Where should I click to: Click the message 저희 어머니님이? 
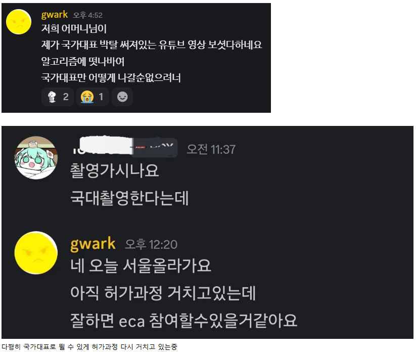(x=74, y=29)
